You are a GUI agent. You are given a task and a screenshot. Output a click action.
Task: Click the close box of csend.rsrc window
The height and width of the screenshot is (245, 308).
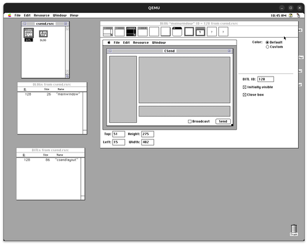click(25, 23)
